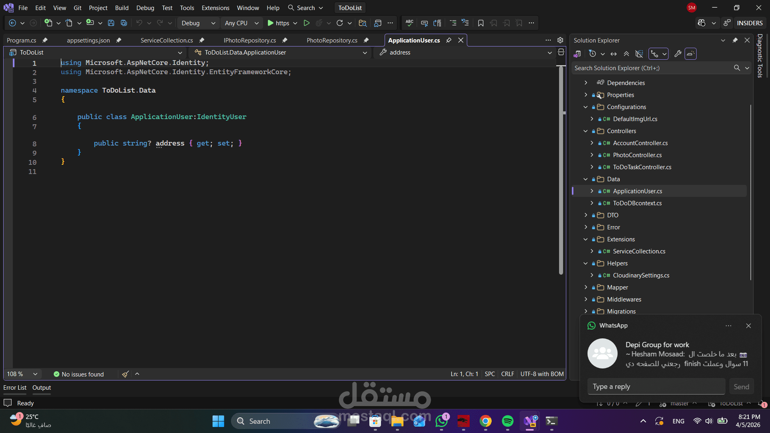Open the Debug configuration dropdown
770x433 pixels.
(198, 23)
